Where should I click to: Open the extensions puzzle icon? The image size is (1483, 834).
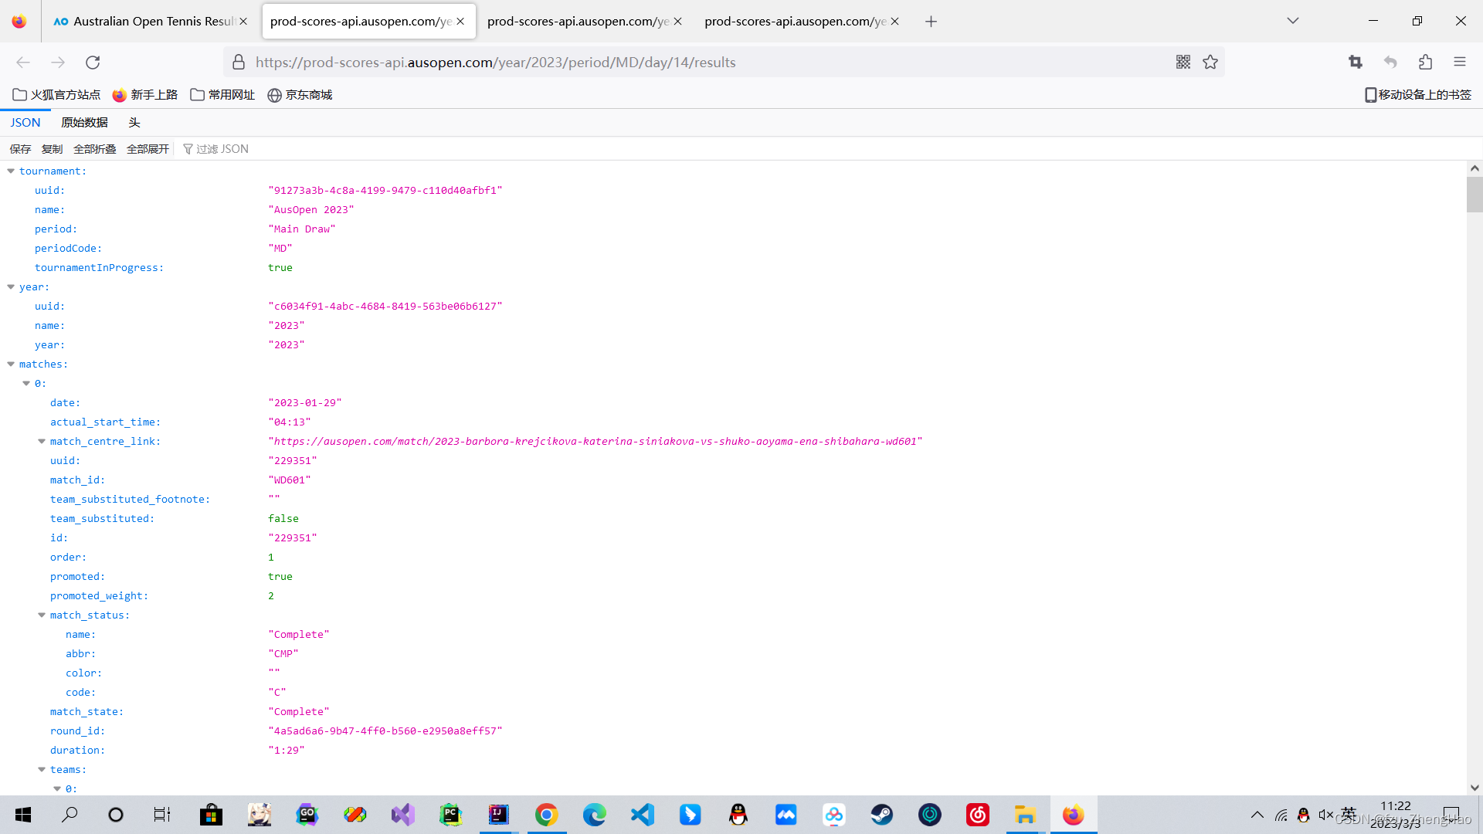pos(1425,63)
